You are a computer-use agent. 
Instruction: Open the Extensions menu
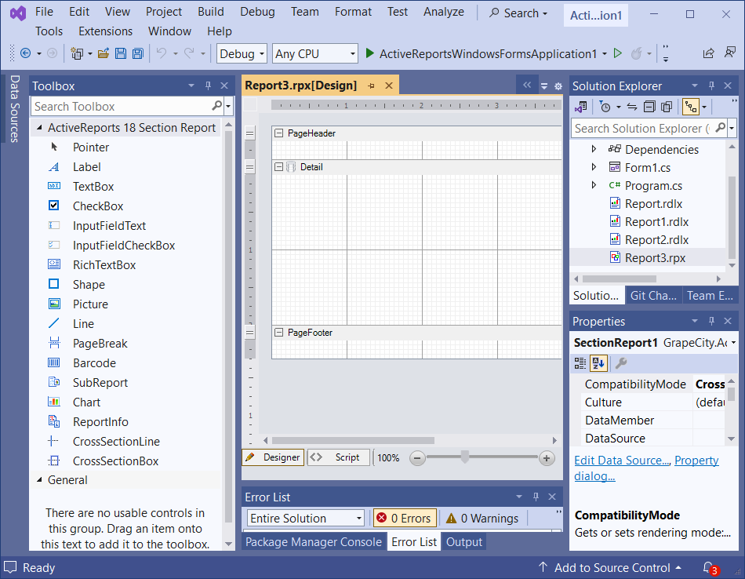click(106, 31)
